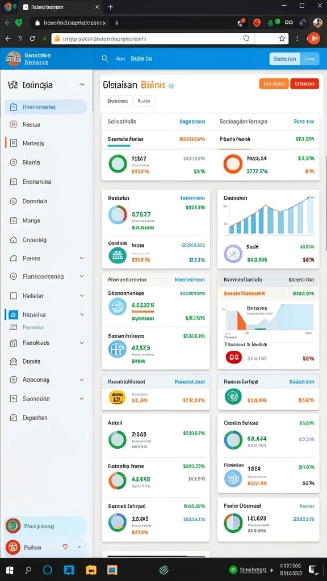This screenshot has width=327, height=581.
Task: Expand the chevron beside the blue-highlighted sidebar icon
Action: click(82, 314)
